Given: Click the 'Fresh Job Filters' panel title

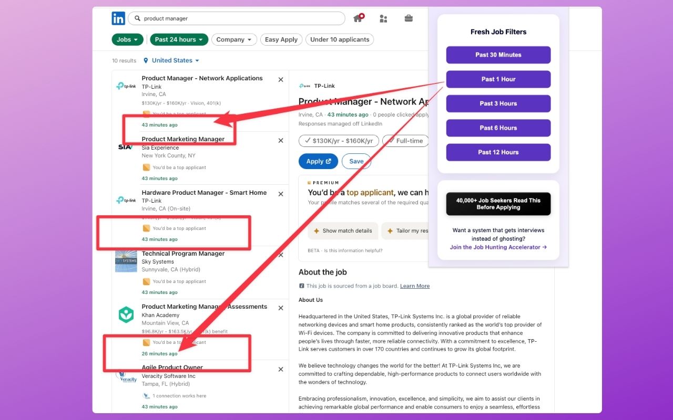Looking at the screenshot, I should click(498, 32).
